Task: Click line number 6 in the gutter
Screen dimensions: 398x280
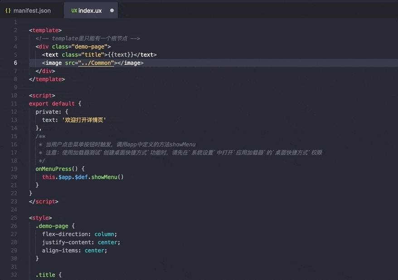Action: (15, 63)
